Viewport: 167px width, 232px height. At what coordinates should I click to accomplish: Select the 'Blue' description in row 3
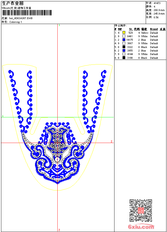(x=143, y=40)
